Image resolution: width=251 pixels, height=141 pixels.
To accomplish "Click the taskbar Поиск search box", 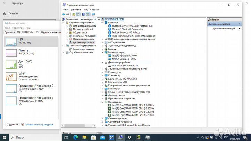I will point(35,137).
